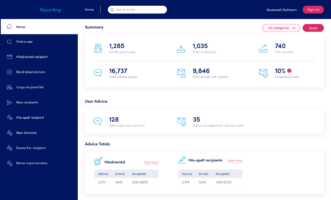
Task: Click the Home house icon in sidebar
Action: [x=10, y=27]
